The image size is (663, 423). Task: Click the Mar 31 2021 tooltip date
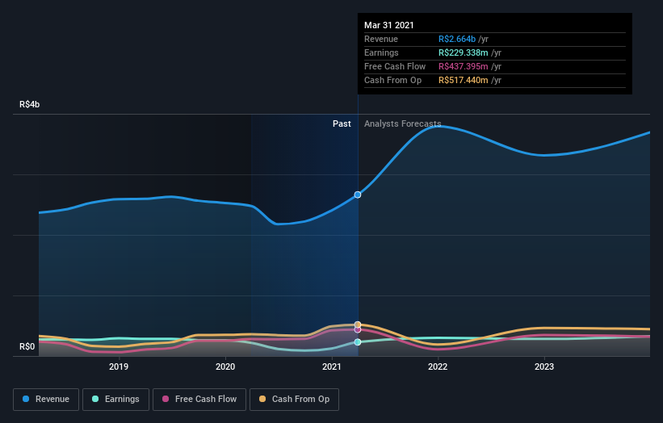[389, 25]
